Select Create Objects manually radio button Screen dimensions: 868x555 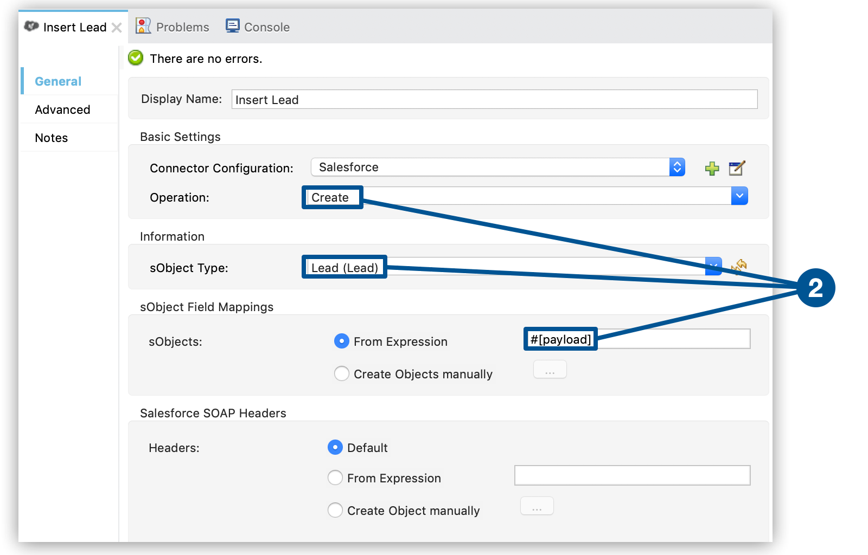click(342, 373)
